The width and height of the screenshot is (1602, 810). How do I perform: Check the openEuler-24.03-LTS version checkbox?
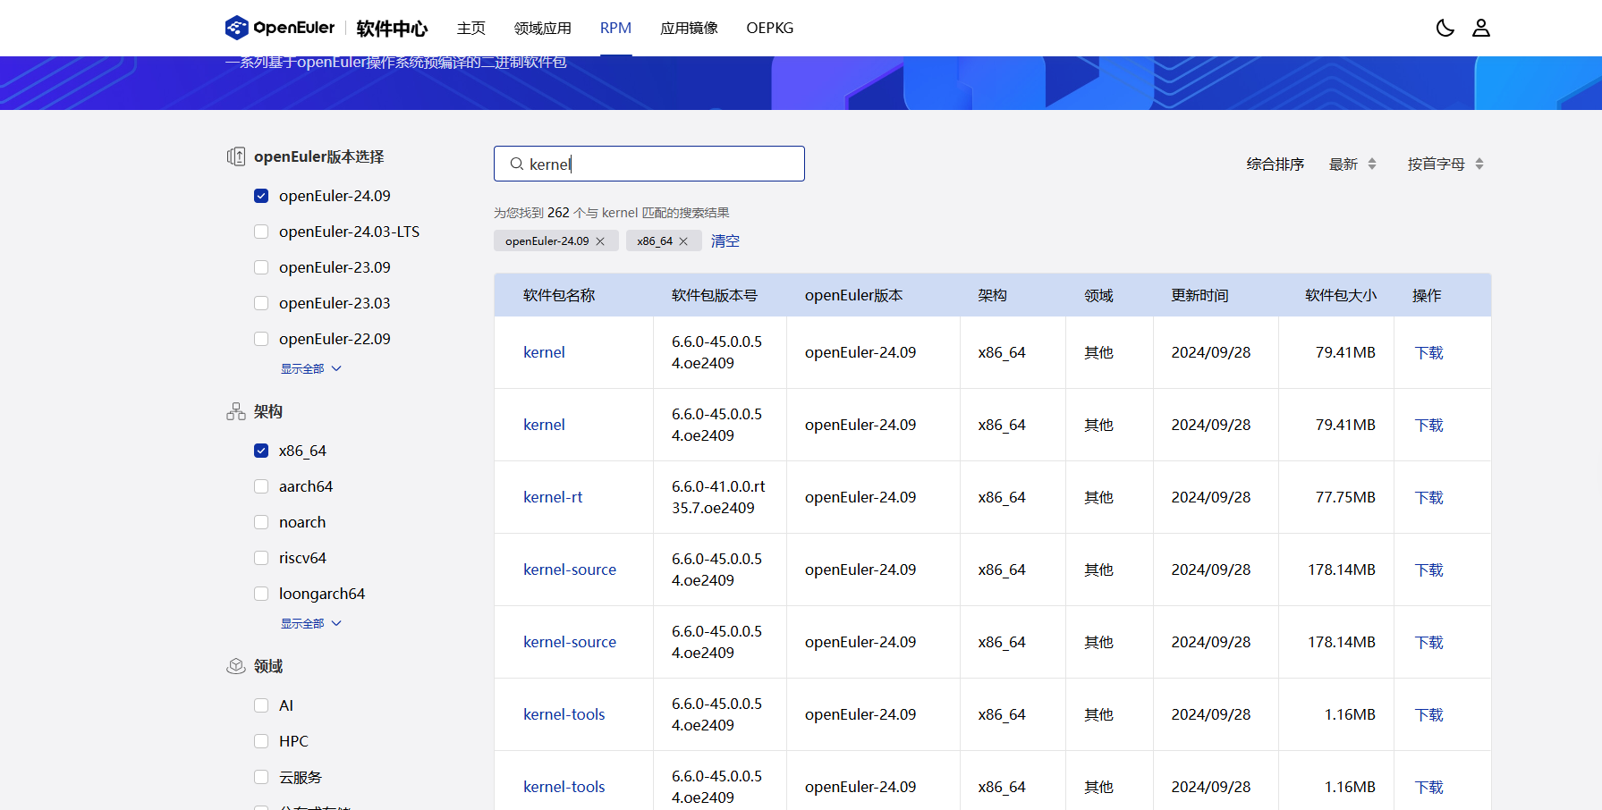tap(261, 232)
